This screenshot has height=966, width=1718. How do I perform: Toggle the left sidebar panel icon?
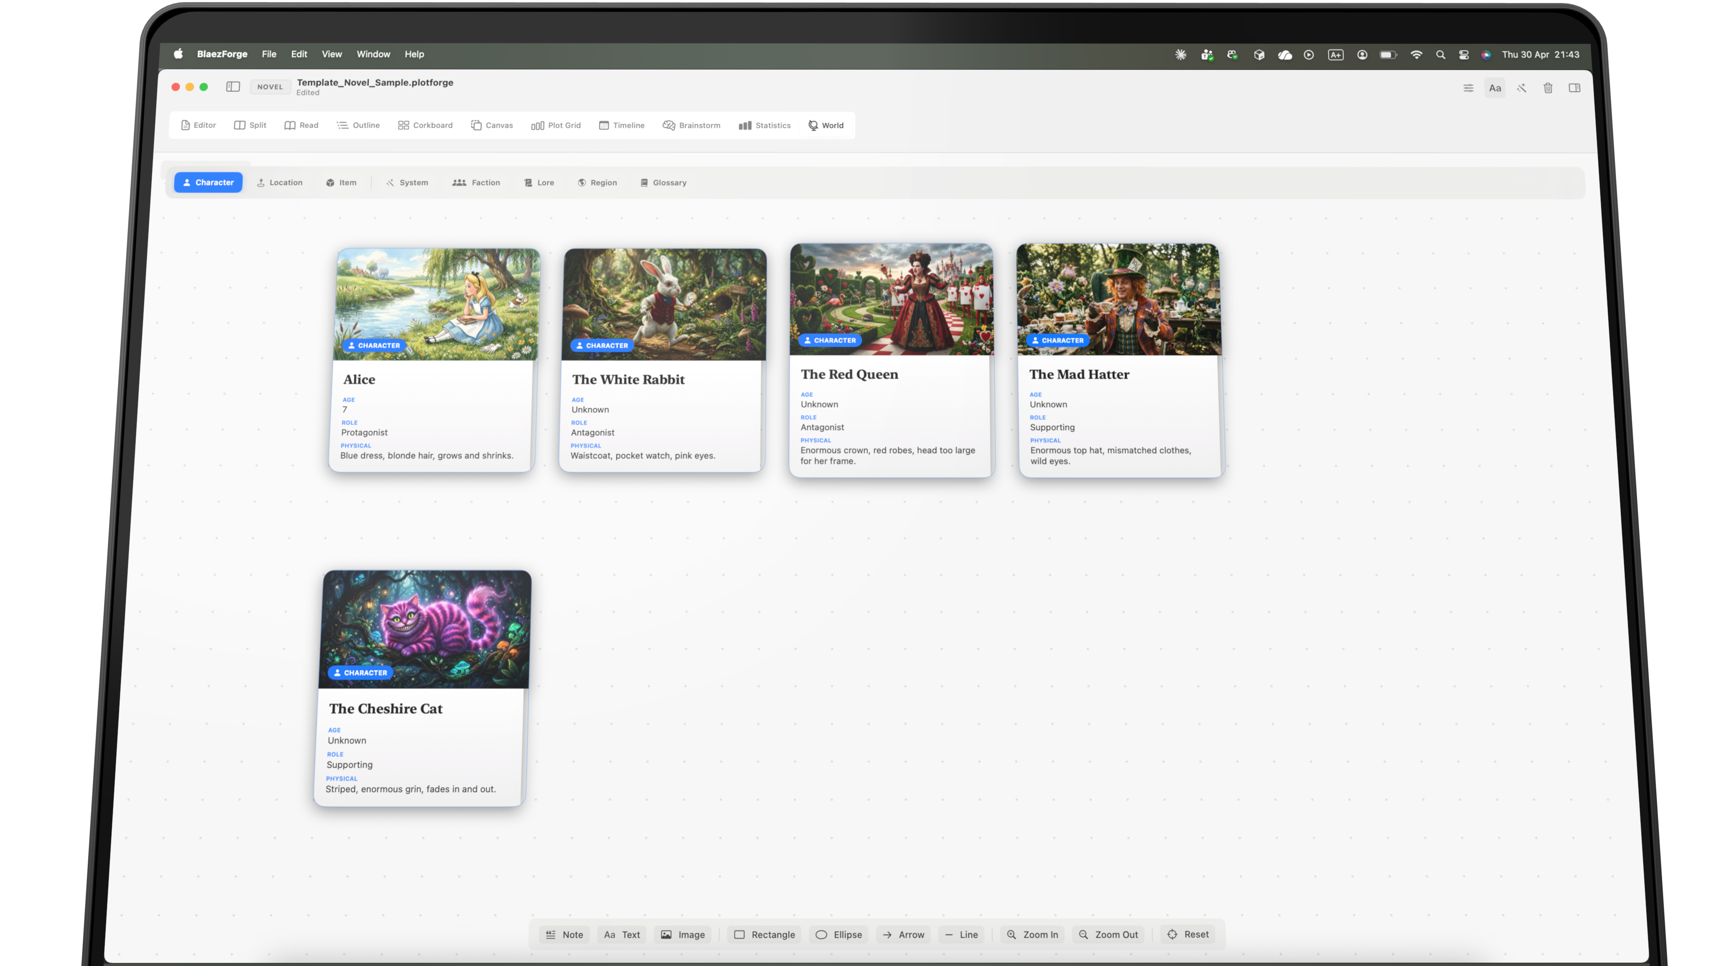pyautogui.click(x=233, y=87)
